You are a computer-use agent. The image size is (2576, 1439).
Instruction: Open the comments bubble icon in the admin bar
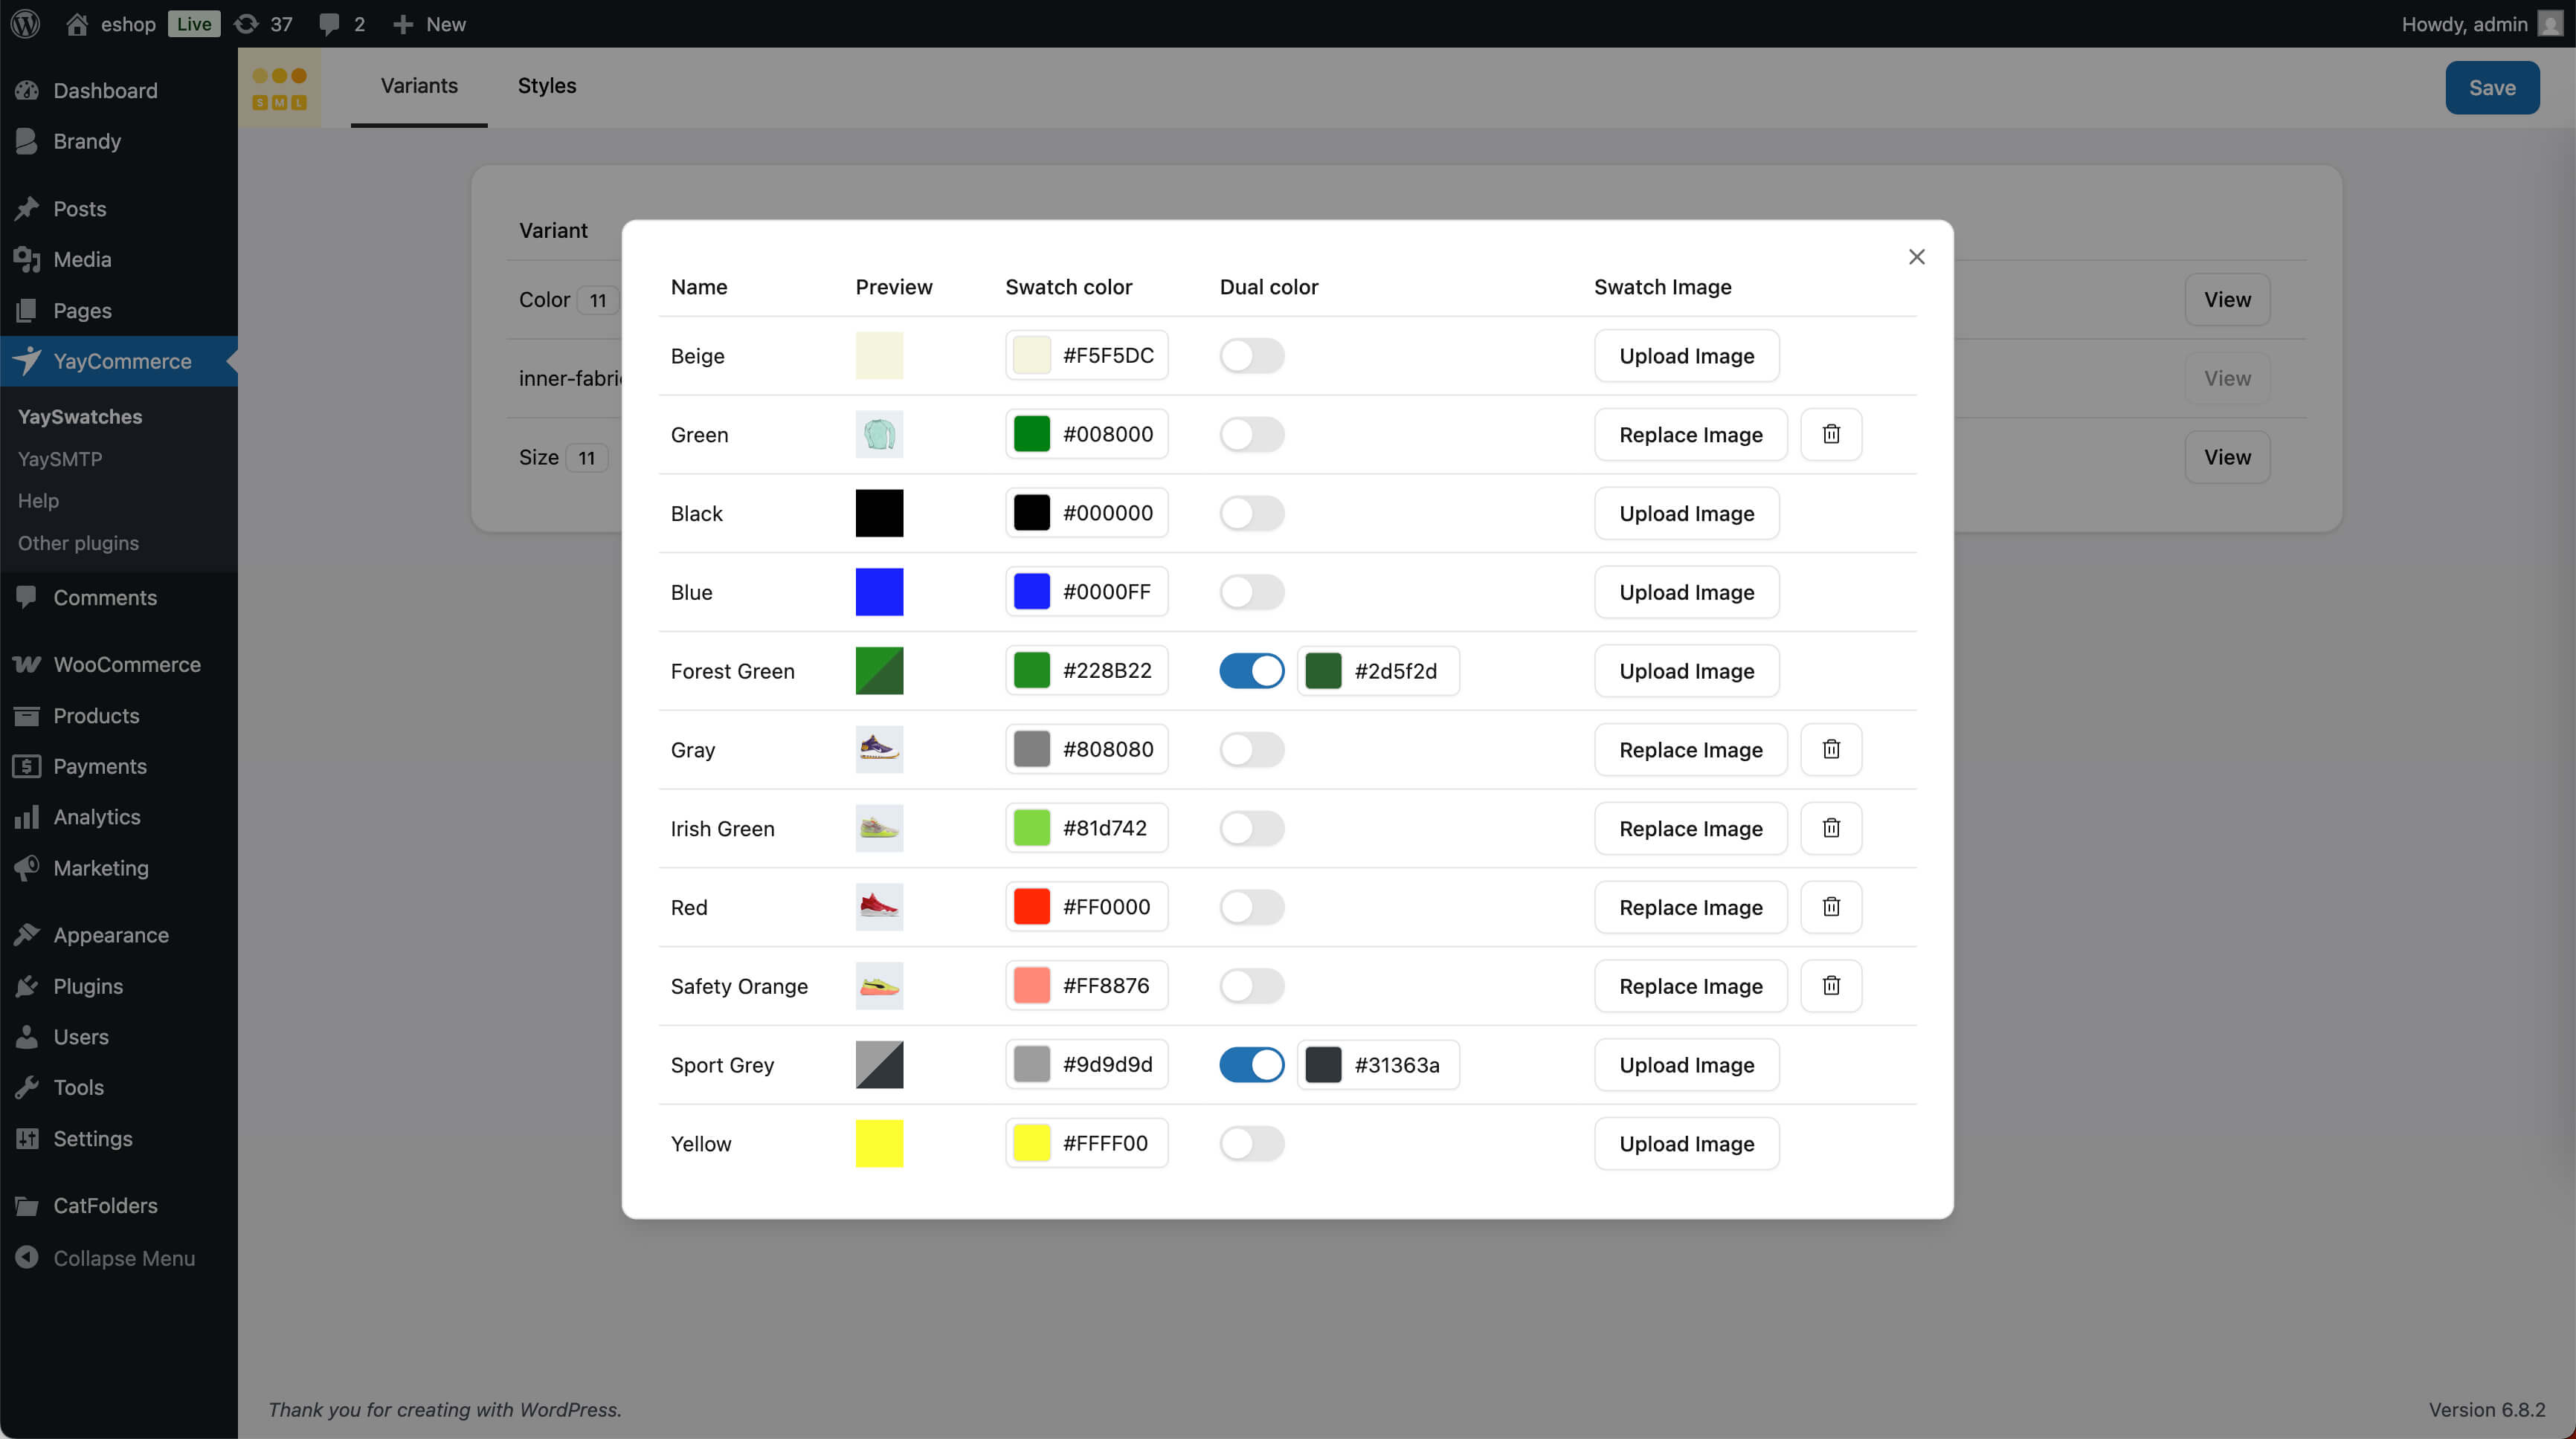tap(340, 24)
